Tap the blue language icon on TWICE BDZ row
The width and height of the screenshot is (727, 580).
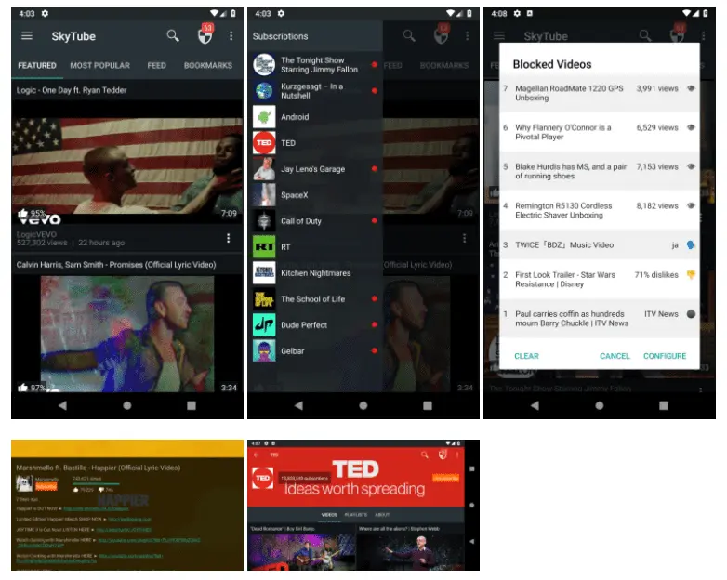point(691,244)
